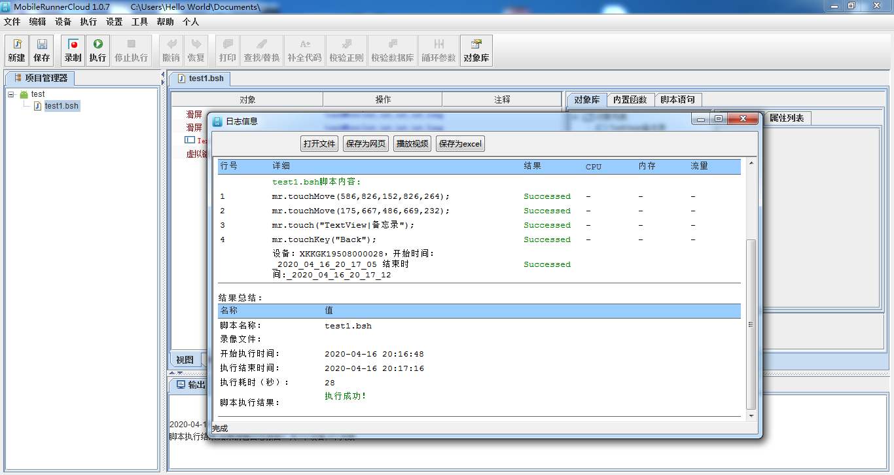Start recording with the 录制 icon

[72, 50]
